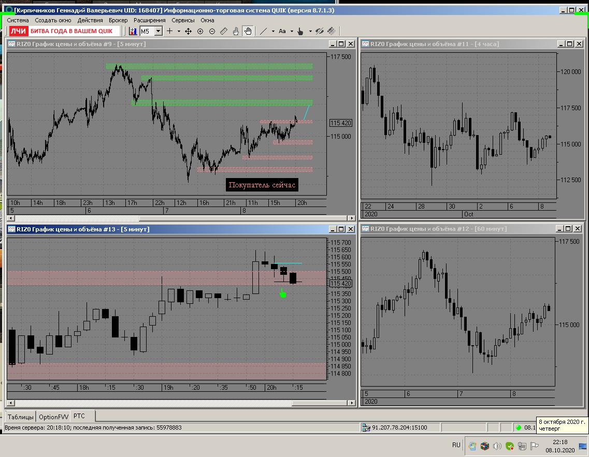Click the pointing hand icon beside the ruler
The image size is (589, 457).
(236, 31)
